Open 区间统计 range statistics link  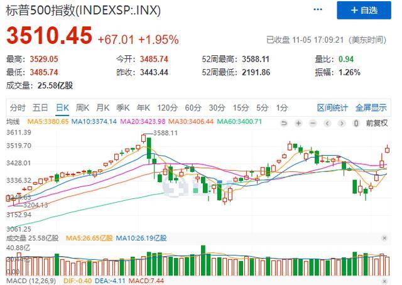tap(332, 107)
